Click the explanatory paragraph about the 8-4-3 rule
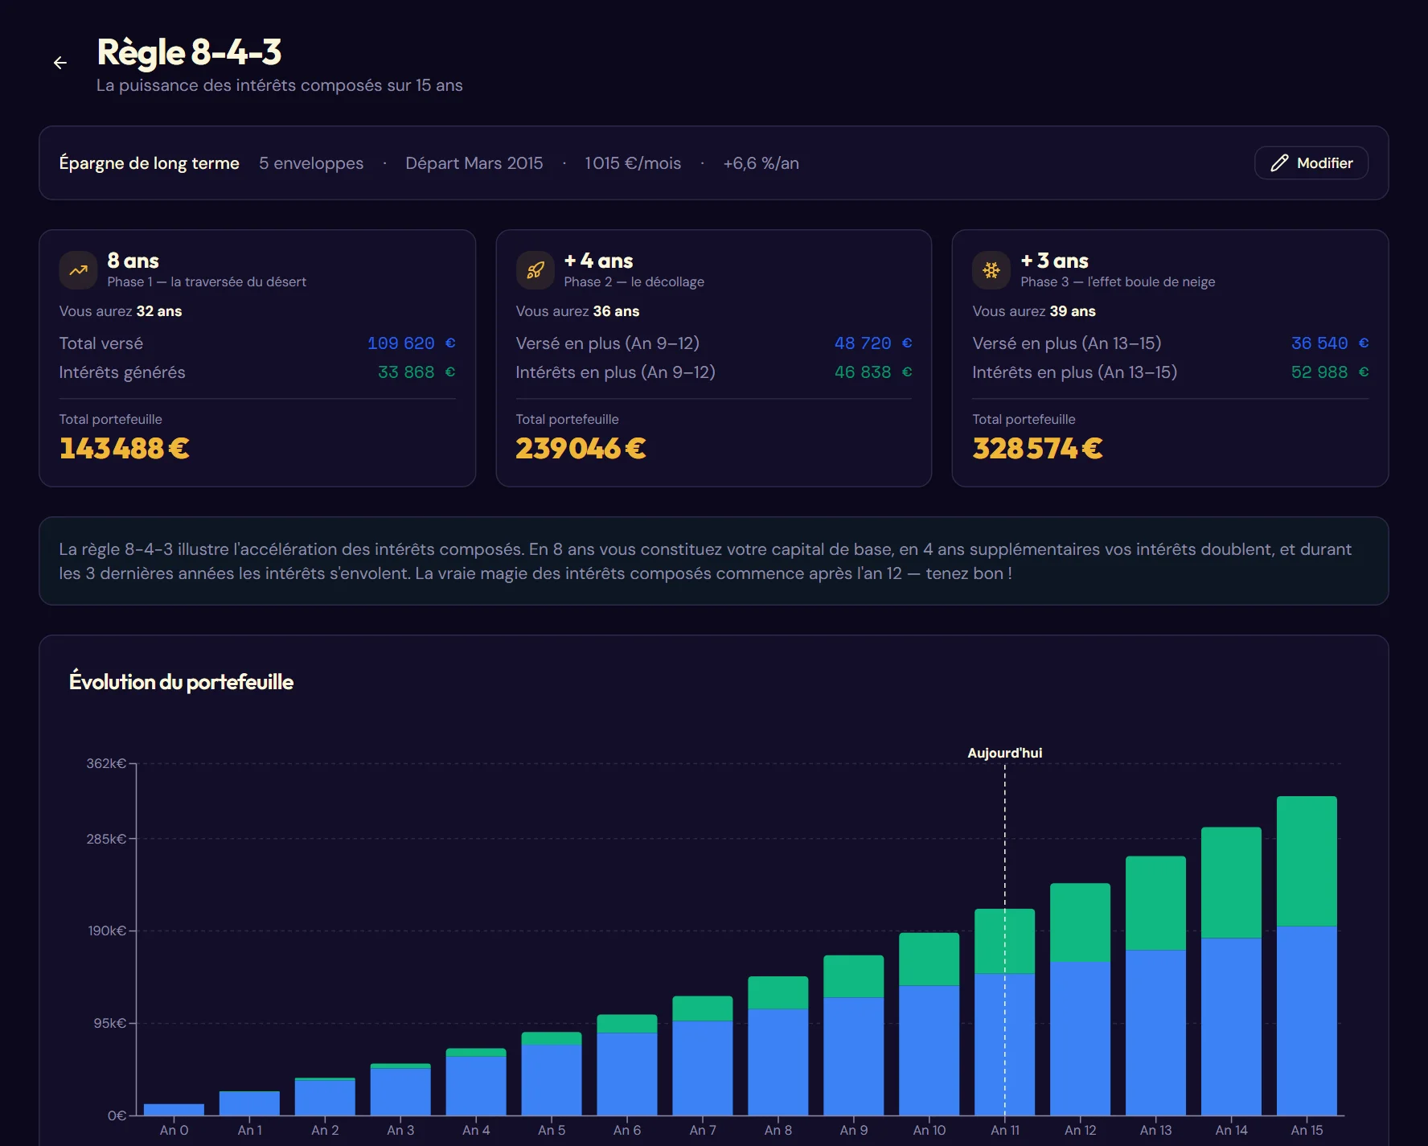This screenshot has height=1146, width=1428. pyautogui.click(x=705, y=561)
